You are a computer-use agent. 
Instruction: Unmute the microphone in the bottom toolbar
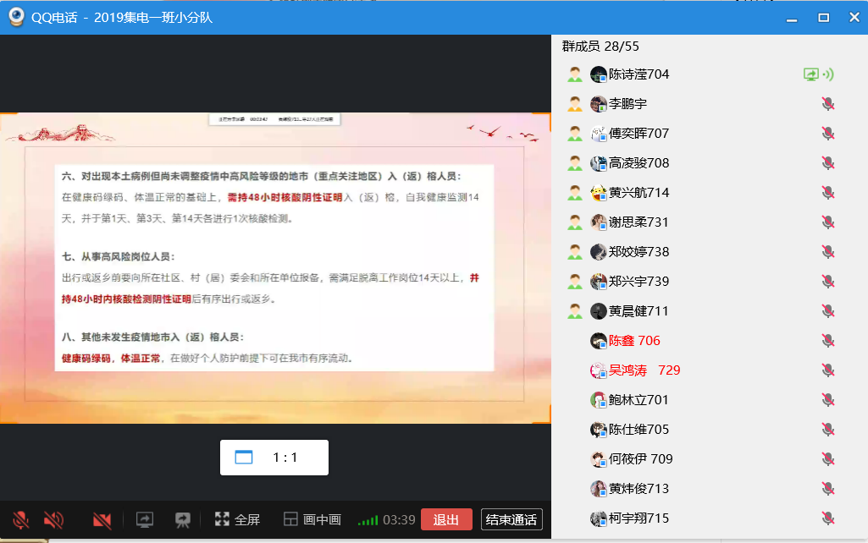21,519
